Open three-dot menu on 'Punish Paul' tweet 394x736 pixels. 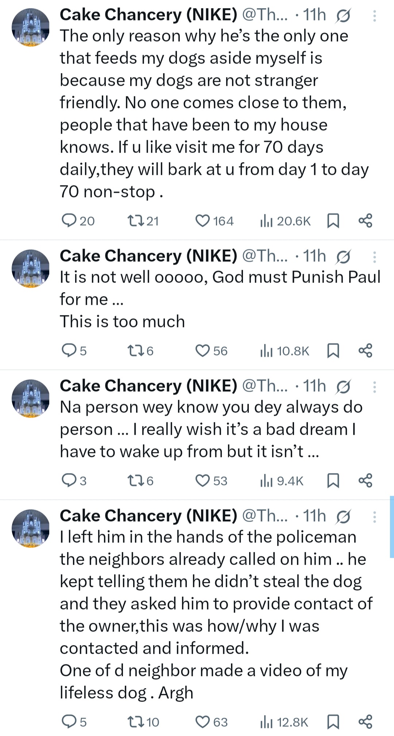point(375,257)
